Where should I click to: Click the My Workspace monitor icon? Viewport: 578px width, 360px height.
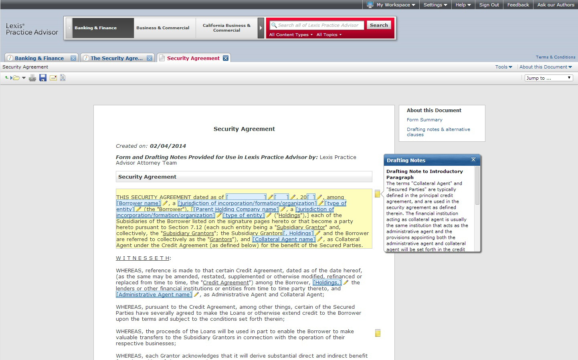370,5
